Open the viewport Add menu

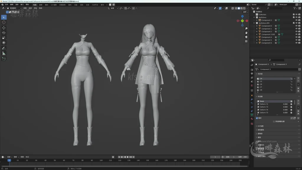pyautogui.click(x=35, y=8)
